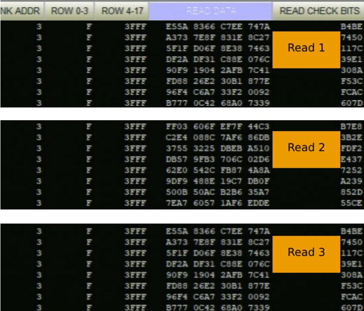The width and height of the screenshot is (364, 311).
Task: Click the Read 1 orange label
Action: click(x=306, y=48)
